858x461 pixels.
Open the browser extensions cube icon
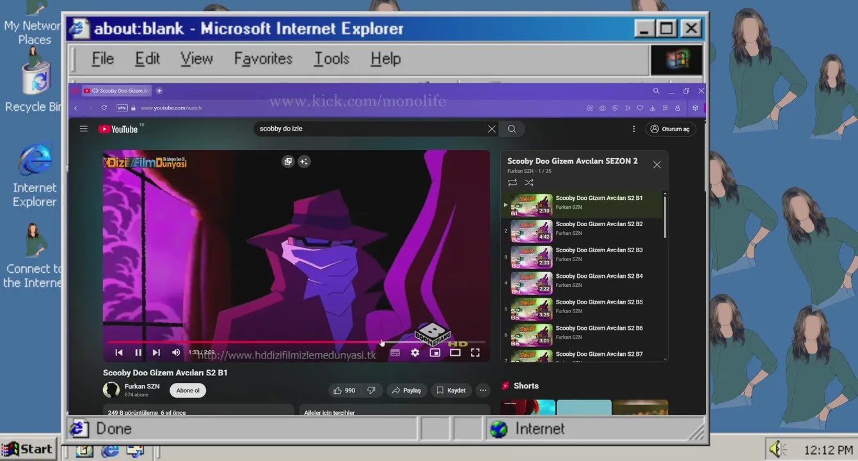pyautogui.click(x=695, y=108)
